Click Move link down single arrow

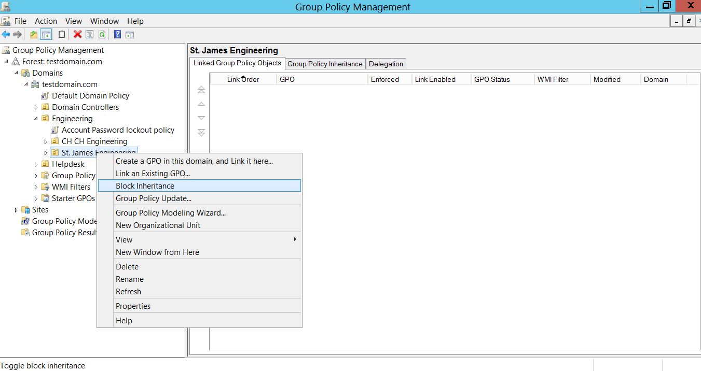click(201, 118)
